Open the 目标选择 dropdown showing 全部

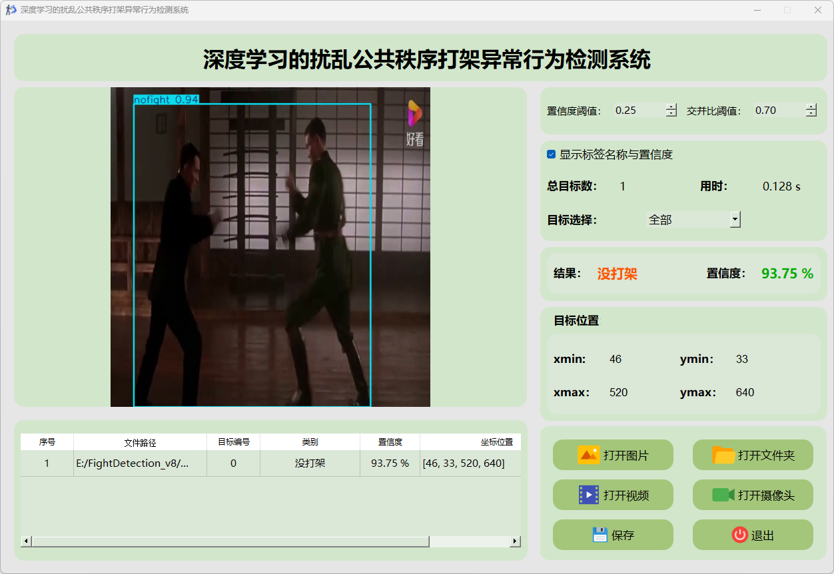693,219
